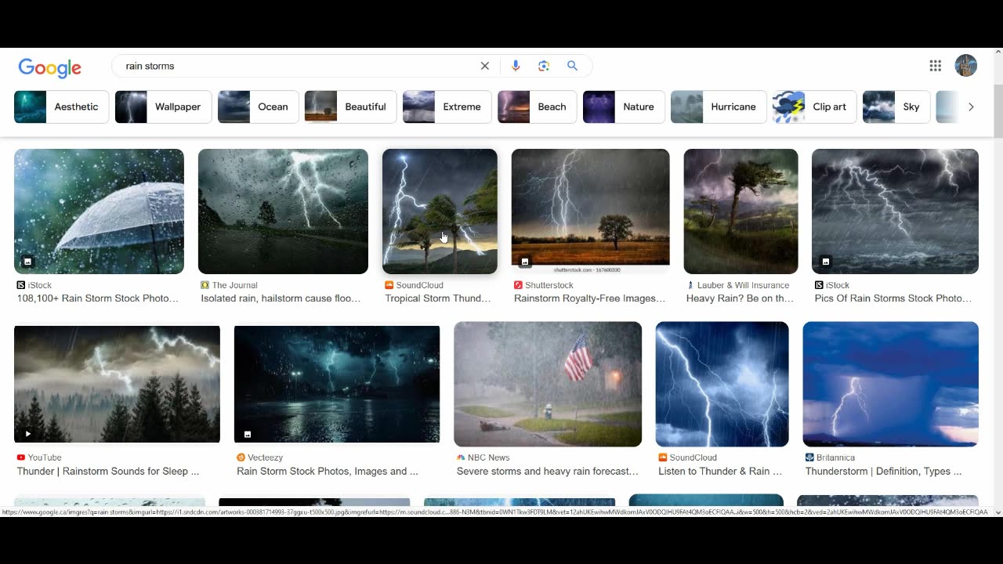Click 'Severe storms and heavy rain forecast' caption
1003x564 pixels.
[x=548, y=472]
